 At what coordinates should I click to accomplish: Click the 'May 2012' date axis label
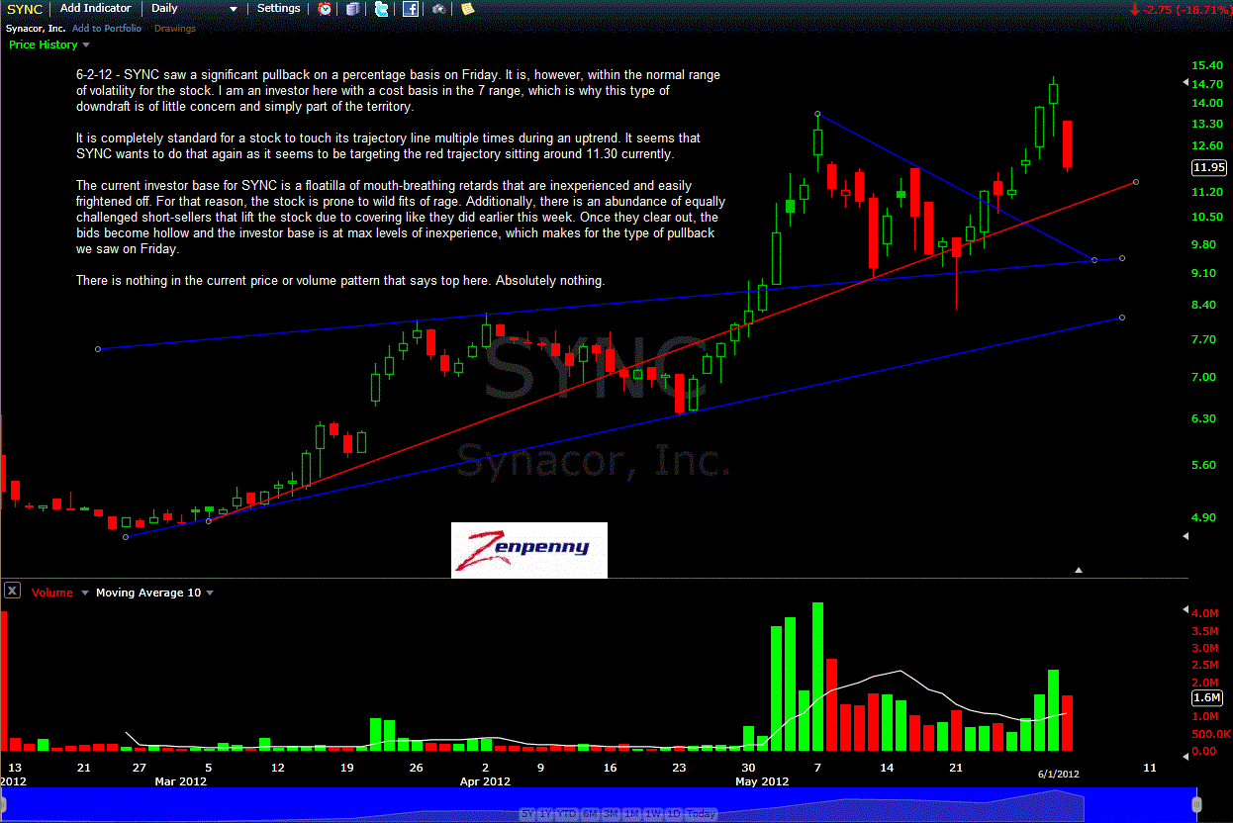pyautogui.click(x=762, y=781)
